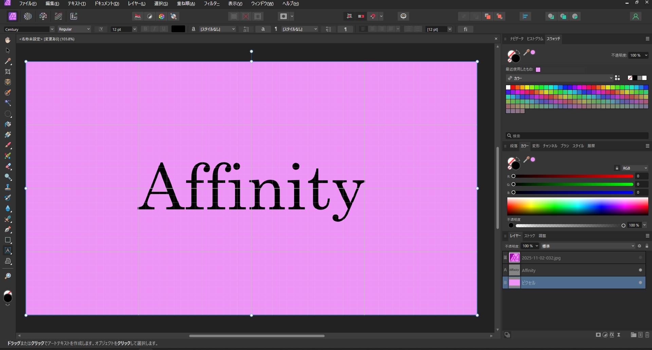Screen dimensions: 652x350
Task: Switch to the ヒストグラム tab
Action: [x=535, y=39]
